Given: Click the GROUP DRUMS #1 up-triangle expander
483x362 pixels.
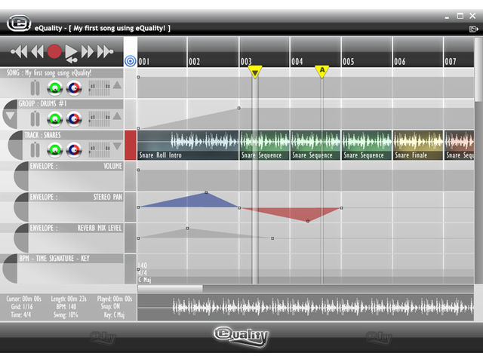Looking at the screenshot, I should tap(117, 115).
